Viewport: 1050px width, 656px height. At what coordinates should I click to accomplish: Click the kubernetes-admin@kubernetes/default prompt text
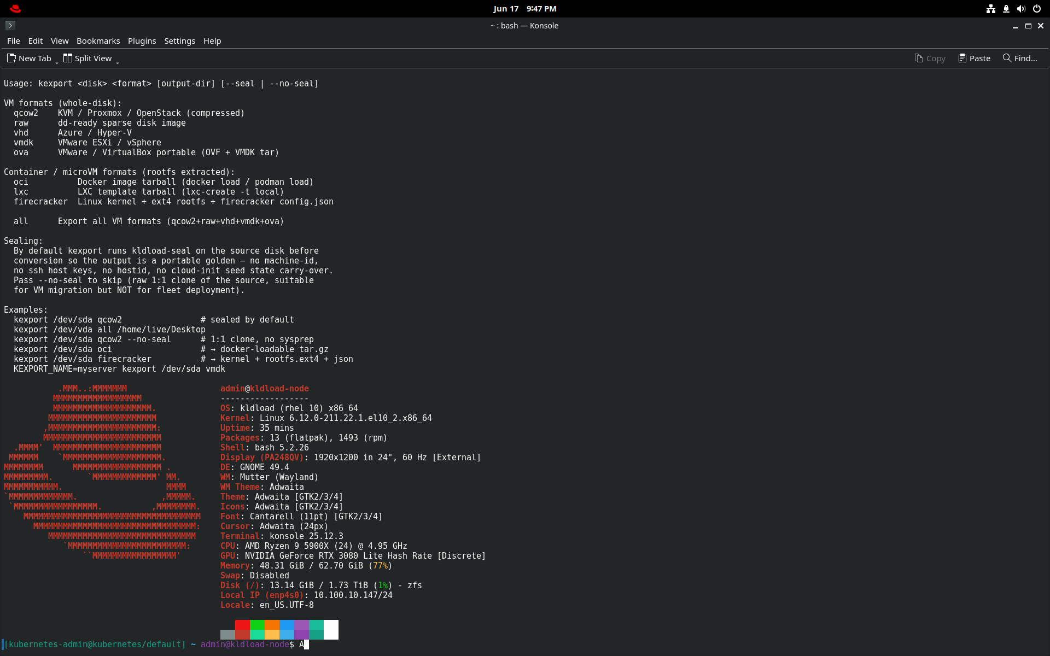tap(95, 645)
